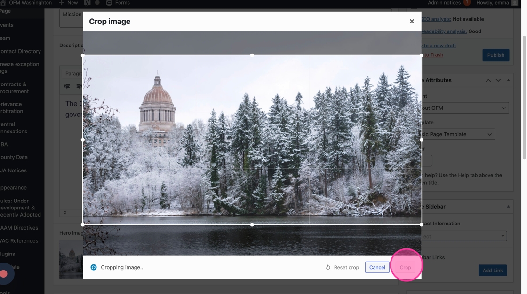The height and width of the screenshot is (294, 527).
Task: Close the Crop image dialog
Action: pyautogui.click(x=412, y=21)
